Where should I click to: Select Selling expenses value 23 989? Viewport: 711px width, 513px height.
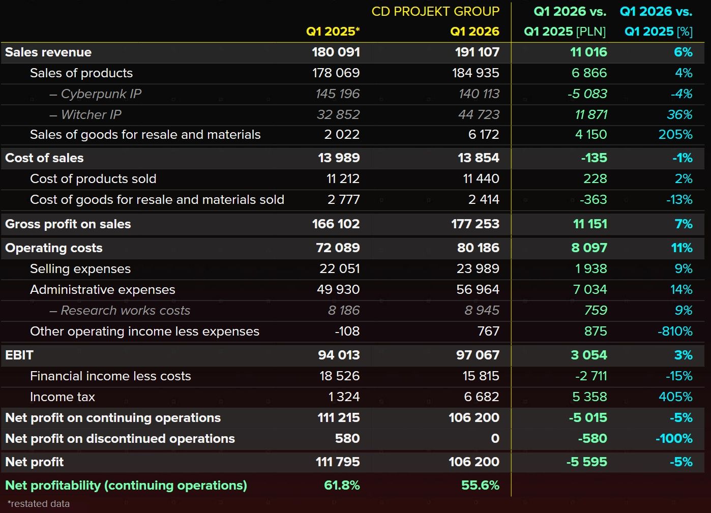[478, 269]
